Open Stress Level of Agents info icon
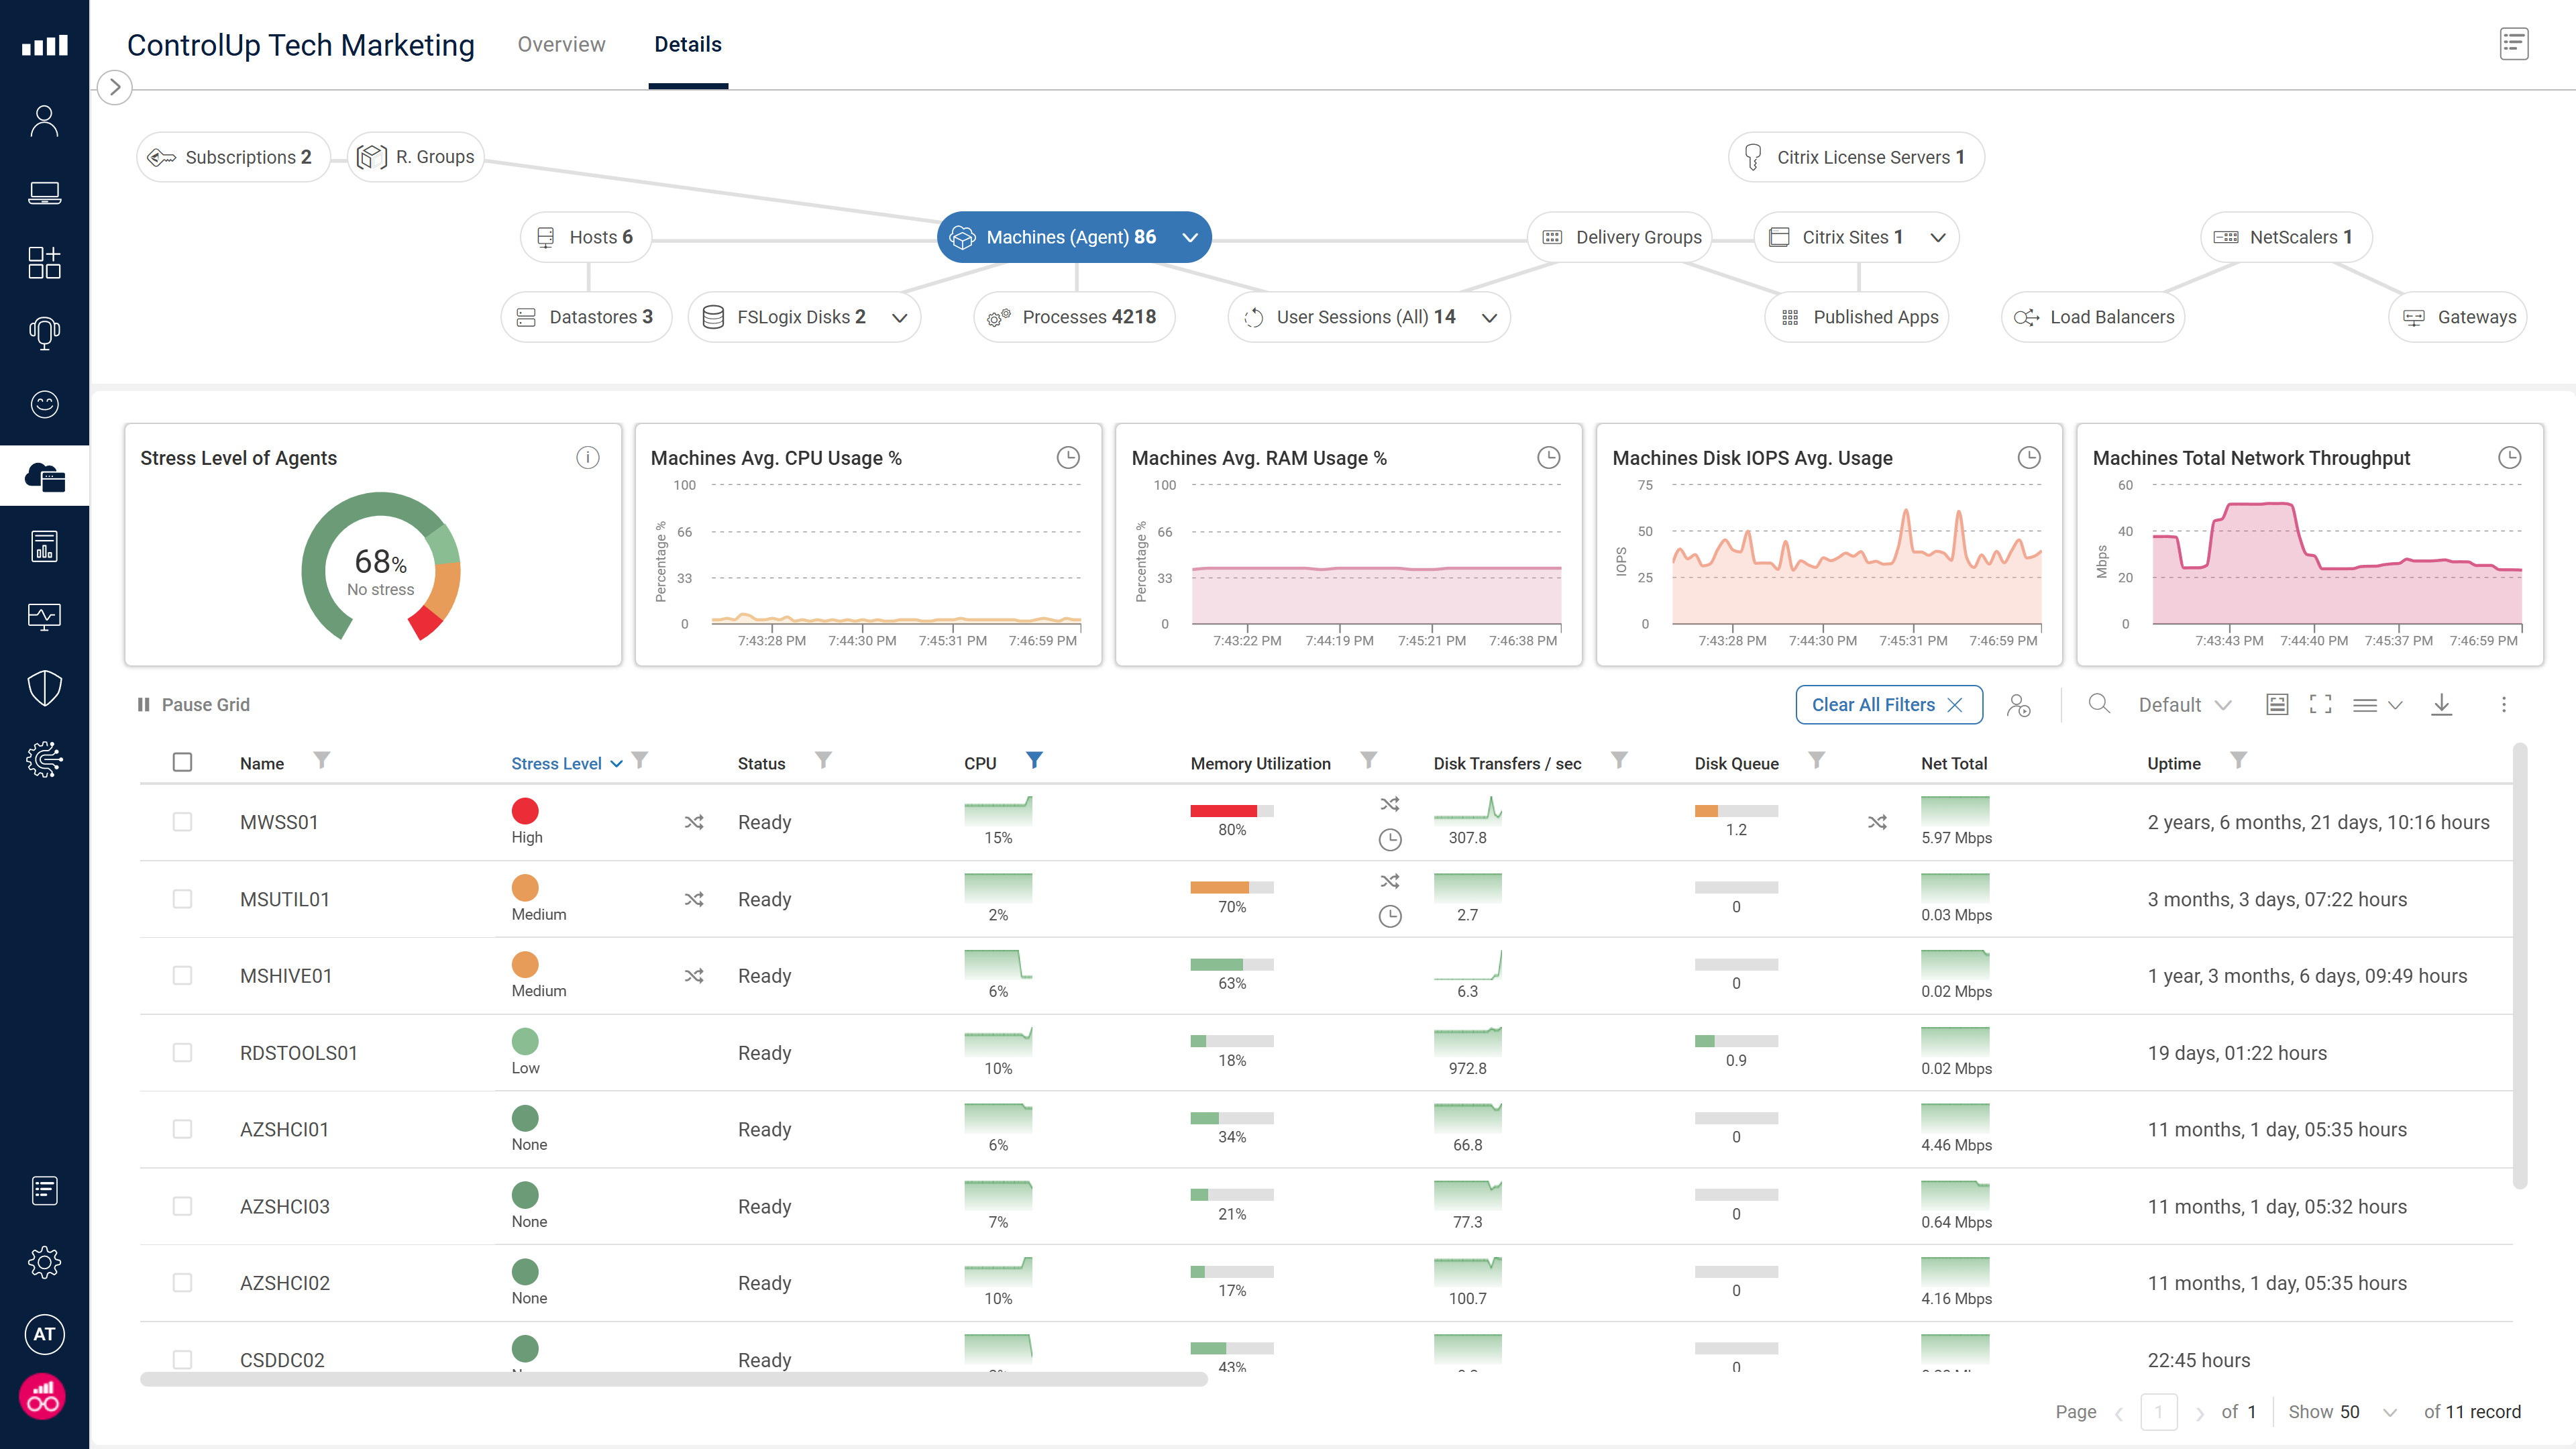The image size is (2576, 1449). 588,457
